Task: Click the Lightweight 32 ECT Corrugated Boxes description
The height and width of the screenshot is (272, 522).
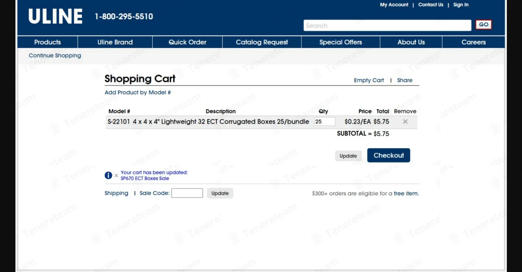Action: [221, 122]
